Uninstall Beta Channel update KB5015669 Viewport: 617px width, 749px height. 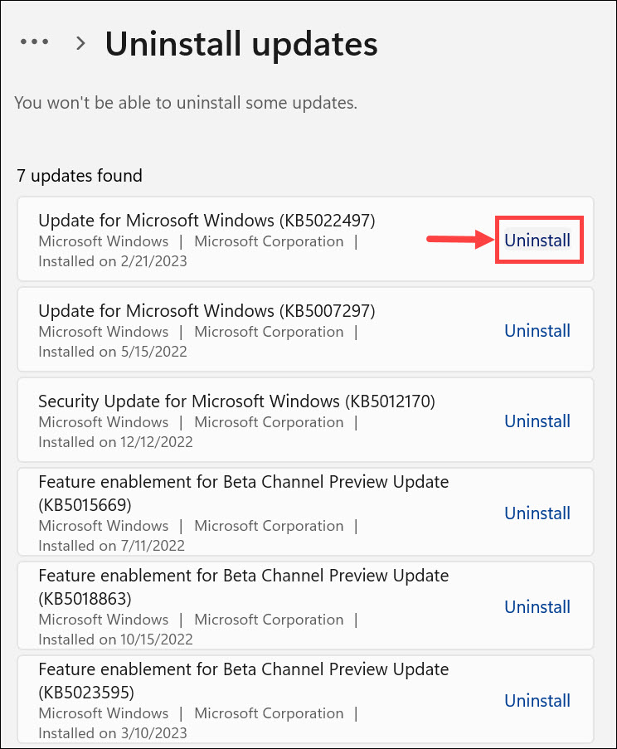[537, 513]
